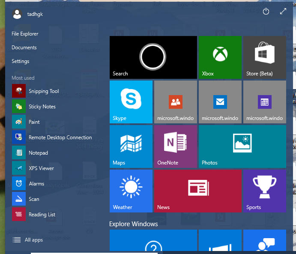Open the News tile
Image resolution: width=296 pixels, height=254 pixels.
(x=197, y=191)
